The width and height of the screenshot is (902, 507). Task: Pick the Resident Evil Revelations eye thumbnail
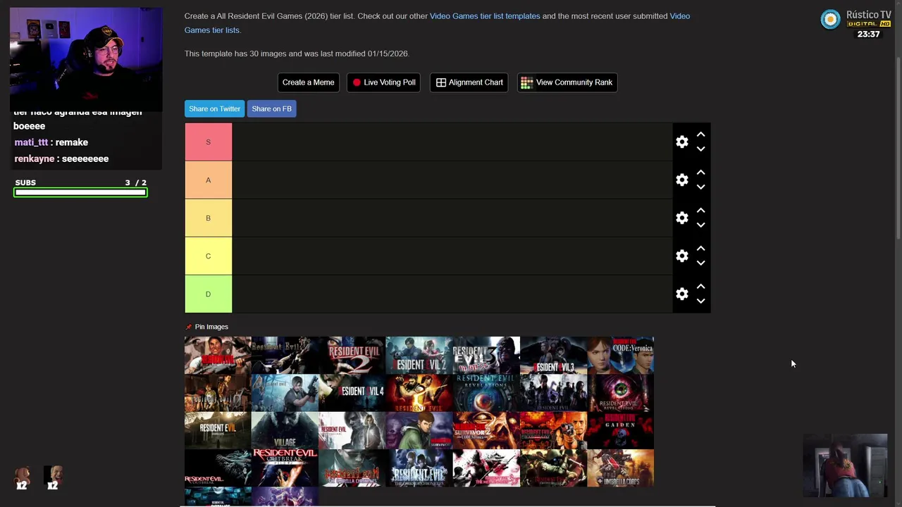tap(486, 393)
